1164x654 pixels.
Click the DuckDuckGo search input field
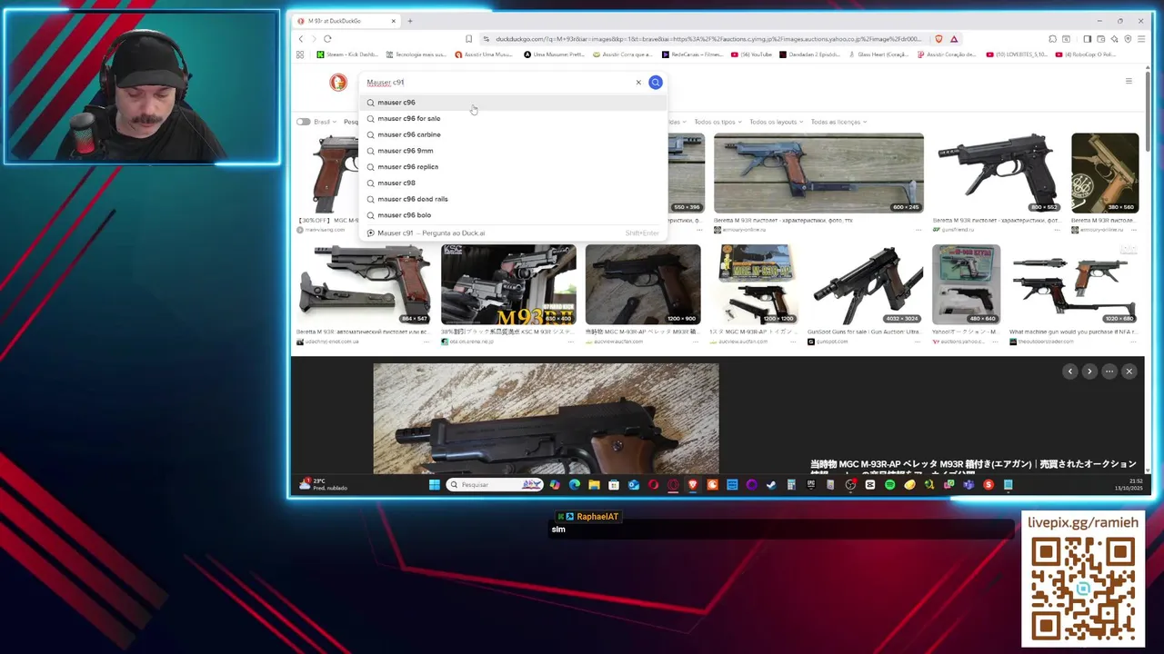click(x=498, y=83)
